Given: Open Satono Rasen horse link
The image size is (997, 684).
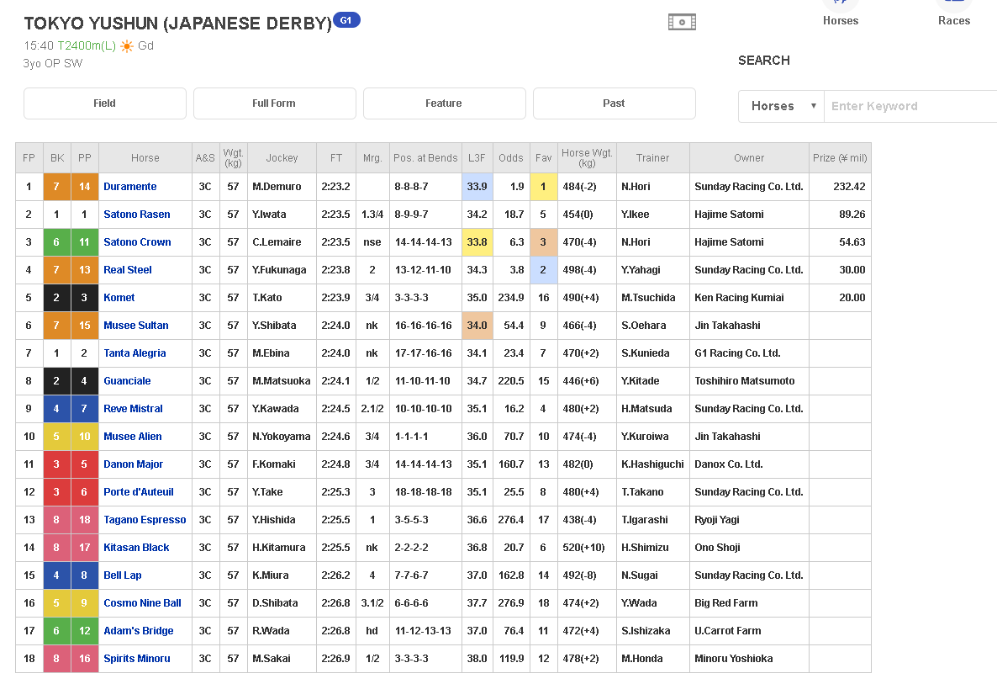Looking at the screenshot, I should (x=137, y=215).
